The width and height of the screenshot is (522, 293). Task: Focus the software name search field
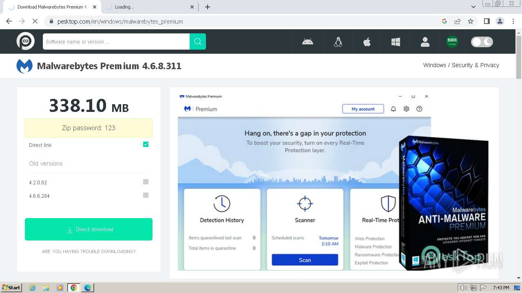point(116,42)
